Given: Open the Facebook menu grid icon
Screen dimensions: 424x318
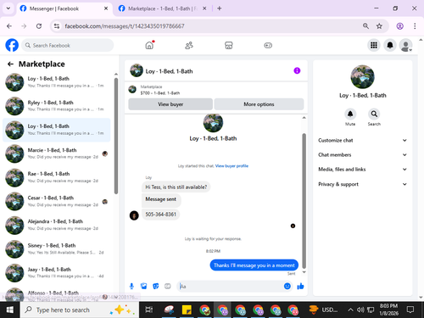Looking at the screenshot, I should [374, 45].
